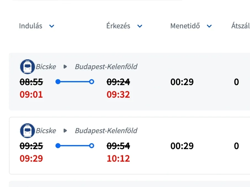Click train icon in first Bicske journey
The width and height of the screenshot is (250, 187).
coord(27,66)
